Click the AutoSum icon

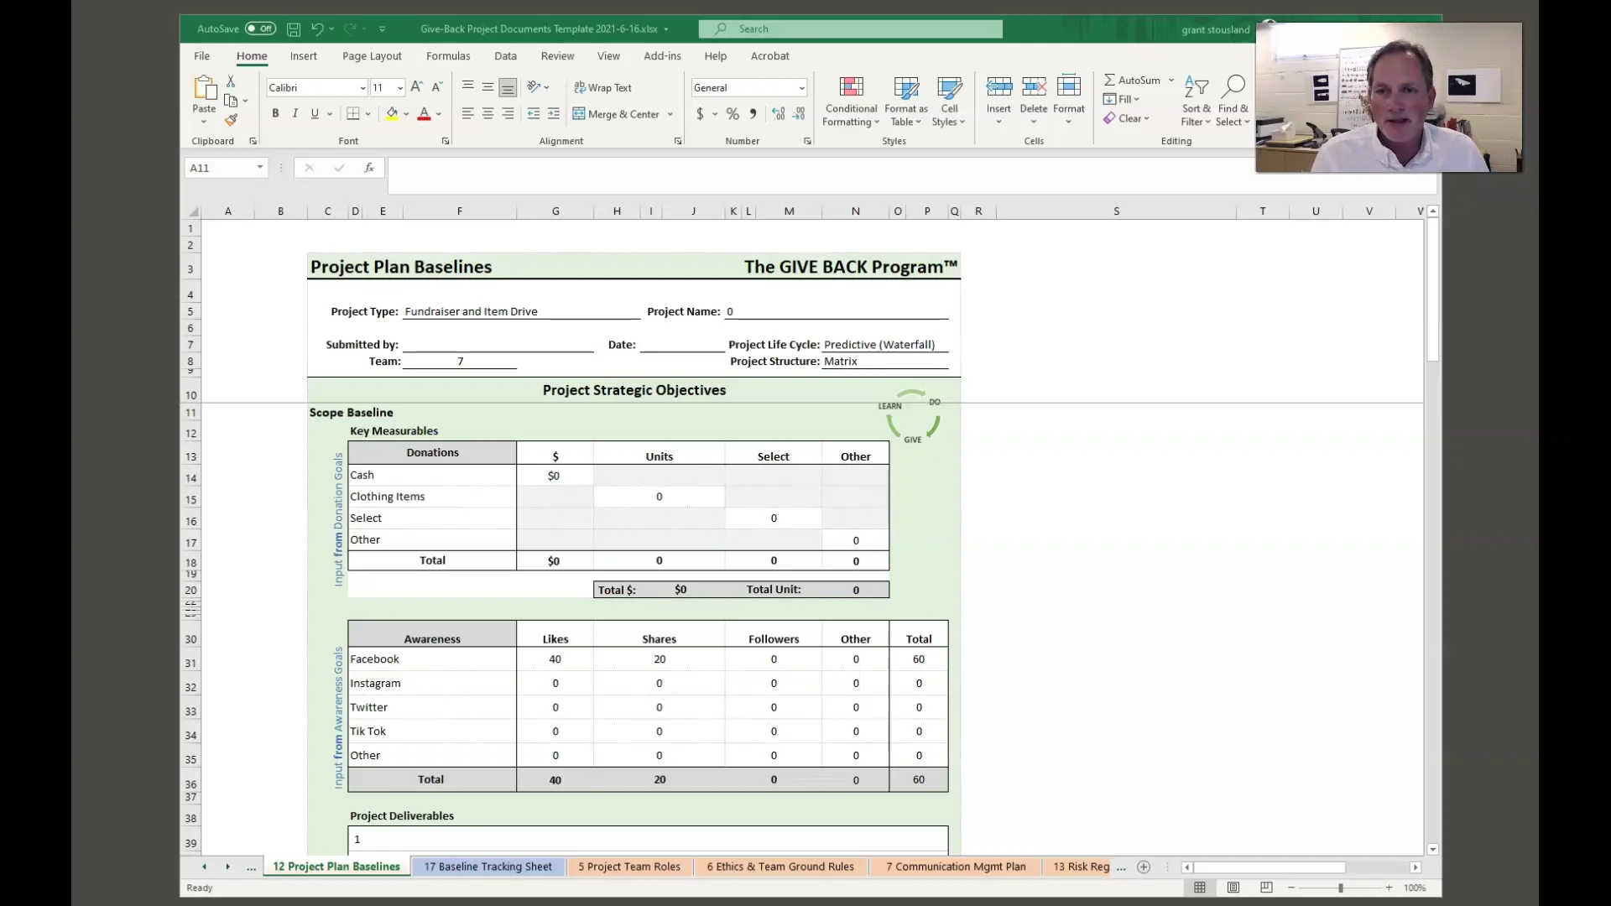click(x=1112, y=80)
